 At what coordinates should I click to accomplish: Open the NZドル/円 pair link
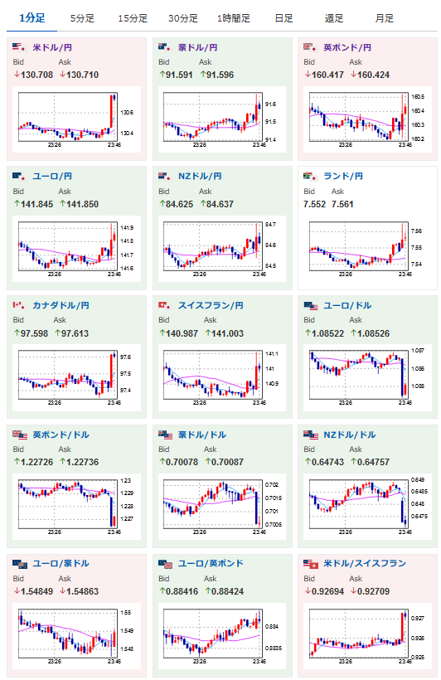pos(200,176)
